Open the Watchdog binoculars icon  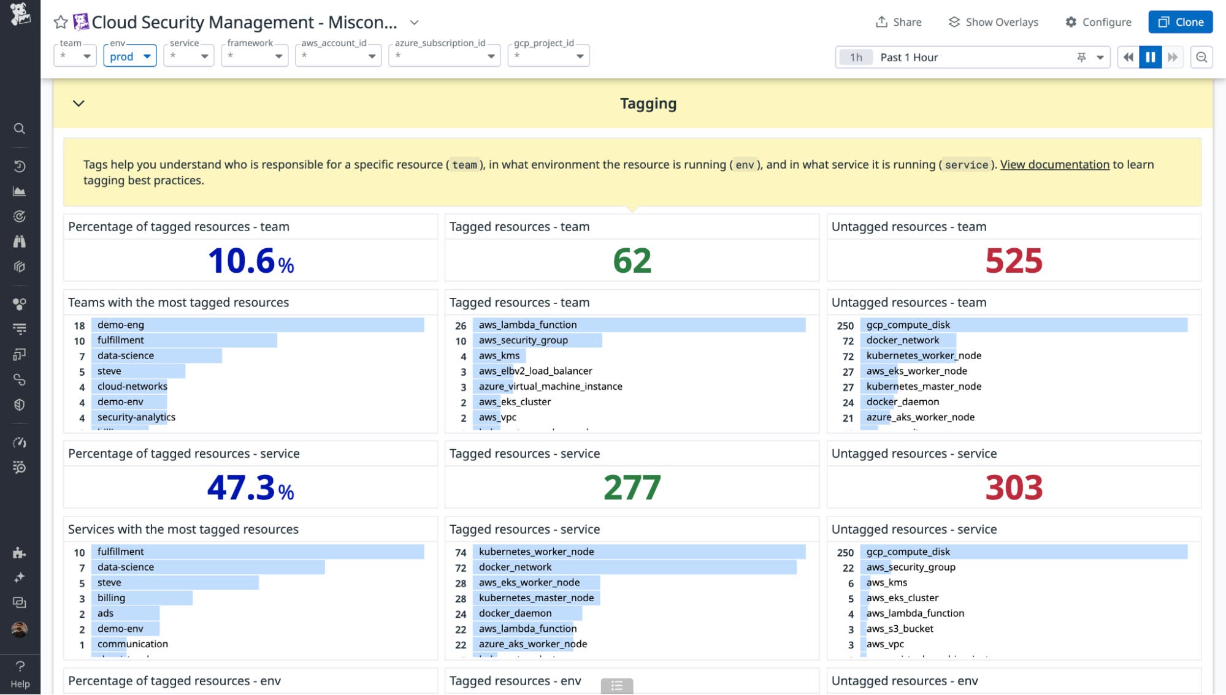20,241
